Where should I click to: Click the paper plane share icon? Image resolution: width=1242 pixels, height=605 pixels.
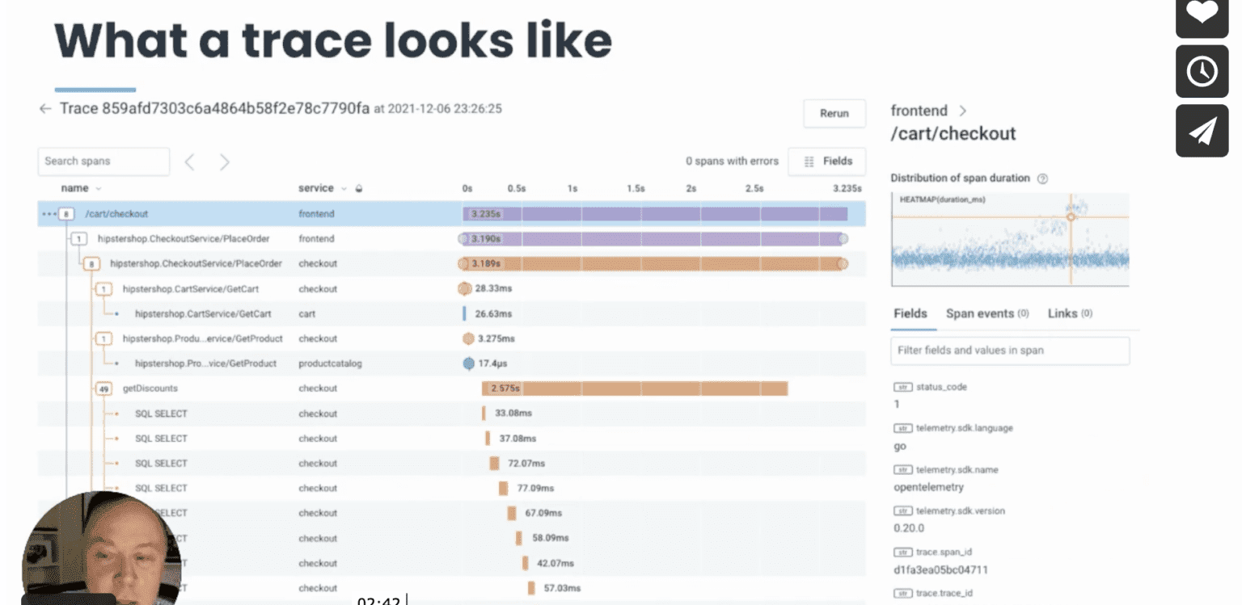1201,131
